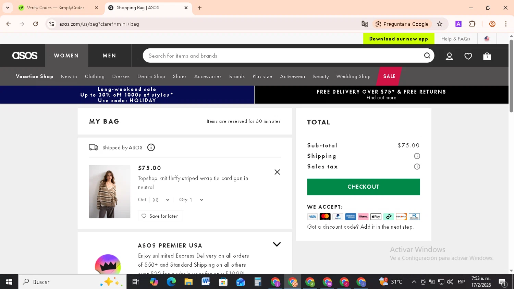
Task: Open Wedding Shop menu
Action: click(353, 76)
